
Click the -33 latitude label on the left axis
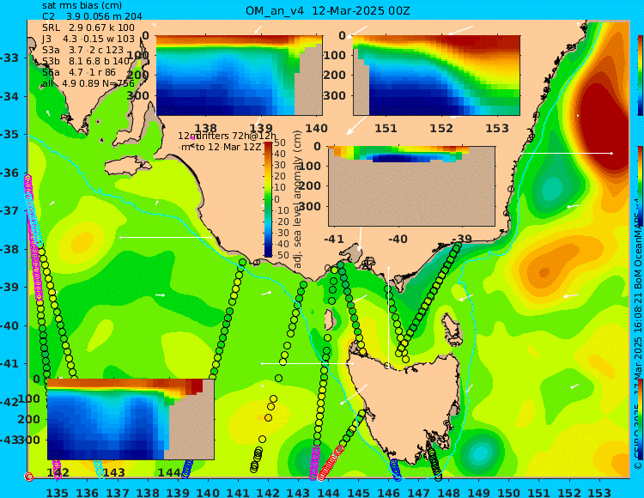click(x=9, y=58)
